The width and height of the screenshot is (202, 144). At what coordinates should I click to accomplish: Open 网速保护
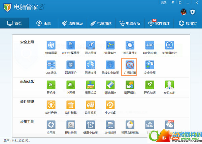click(71, 67)
